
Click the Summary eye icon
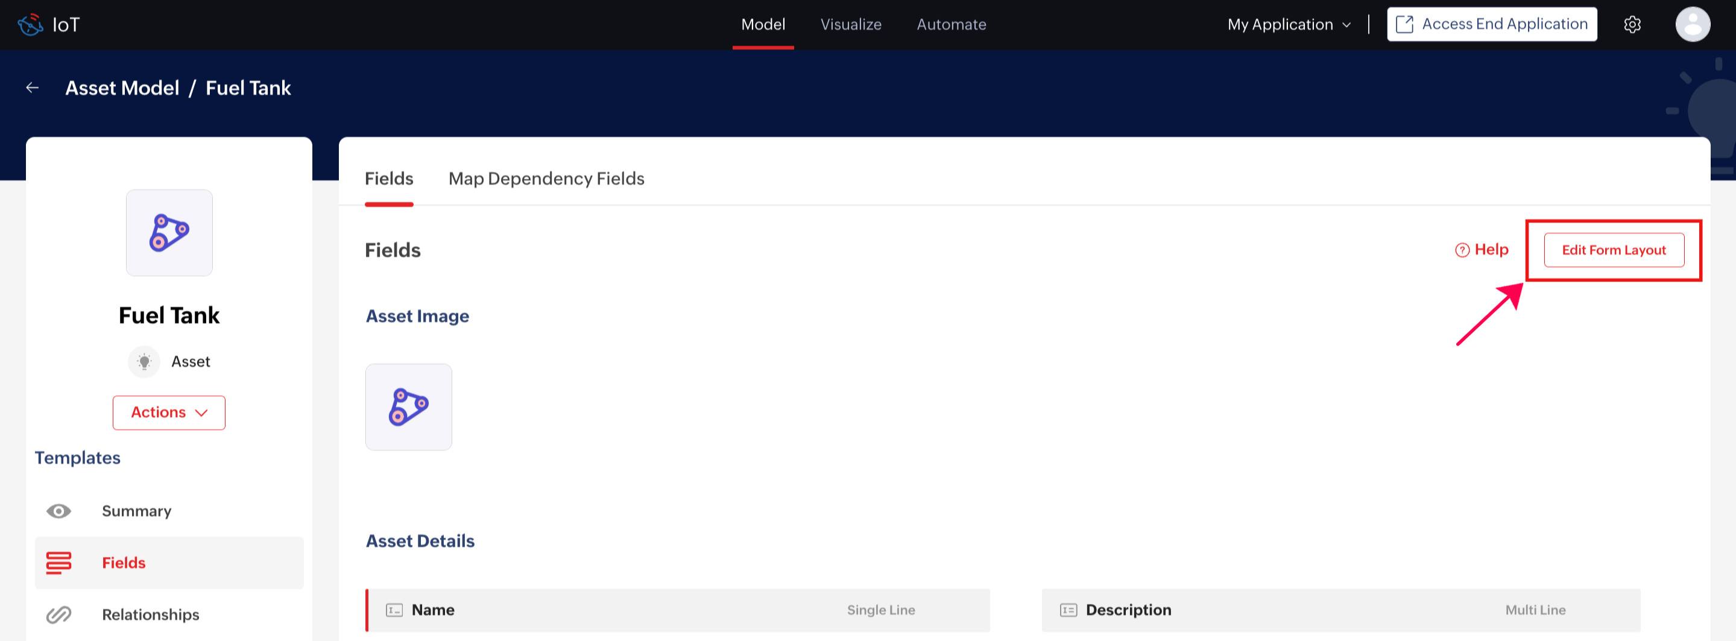tap(58, 511)
